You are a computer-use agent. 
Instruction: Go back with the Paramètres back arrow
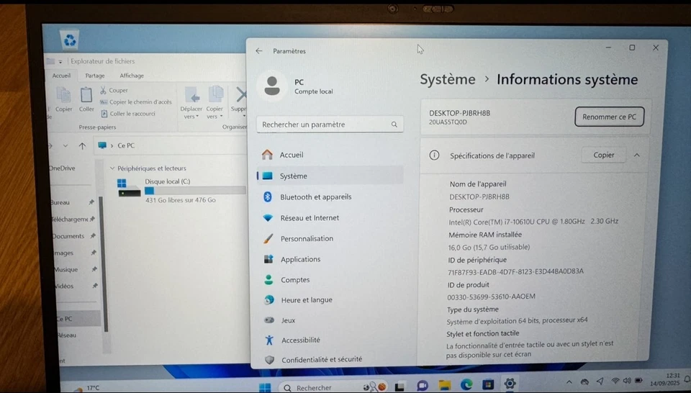(258, 51)
